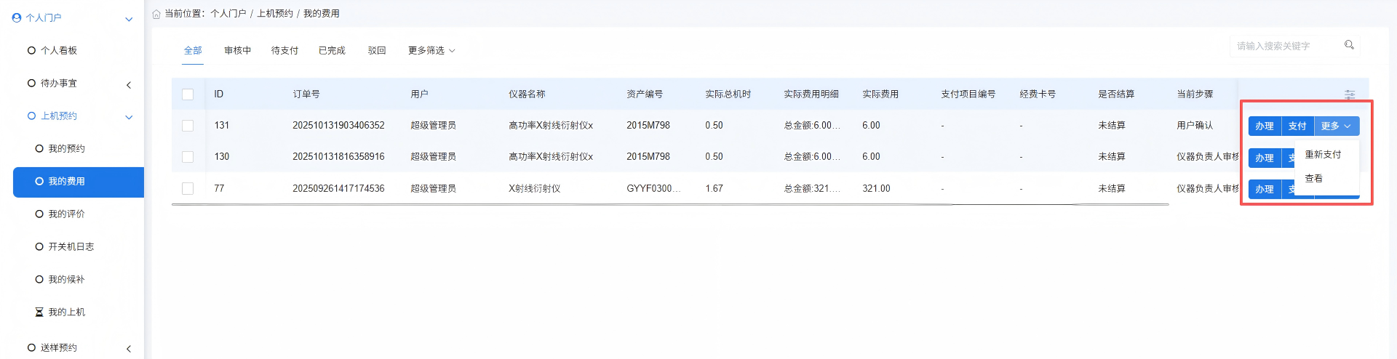Open the table column settings icon
The image size is (1397, 359).
pos(1349,94)
